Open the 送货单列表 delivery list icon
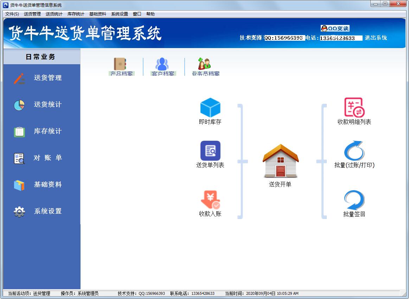Image resolution: width=409 pixels, height=299 pixels. [x=210, y=151]
